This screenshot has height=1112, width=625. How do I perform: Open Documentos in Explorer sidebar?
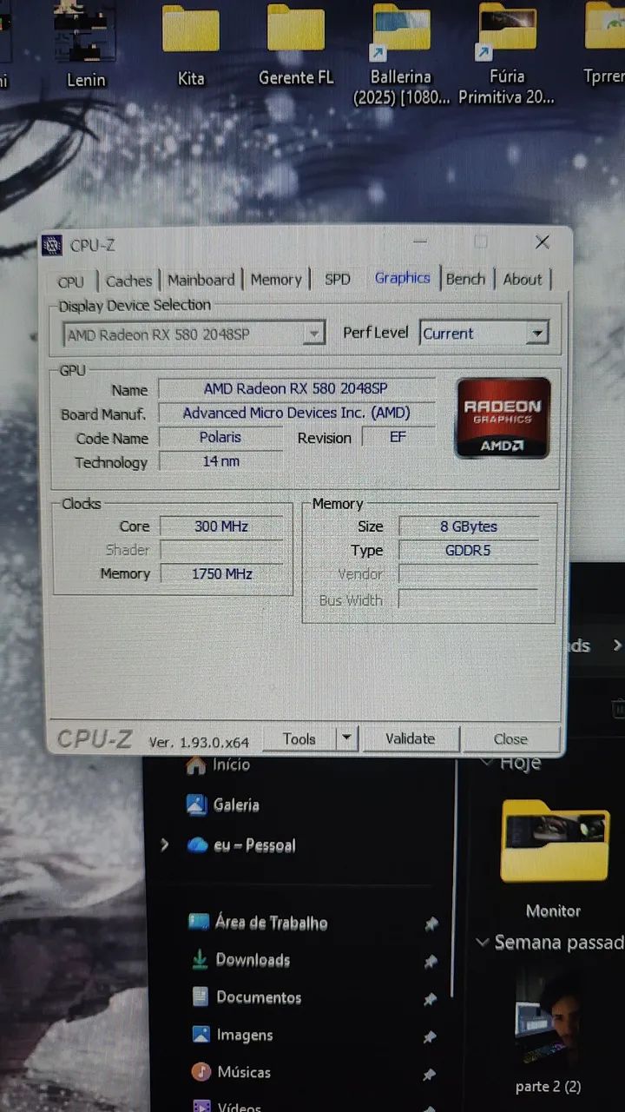[x=246, y=997]
